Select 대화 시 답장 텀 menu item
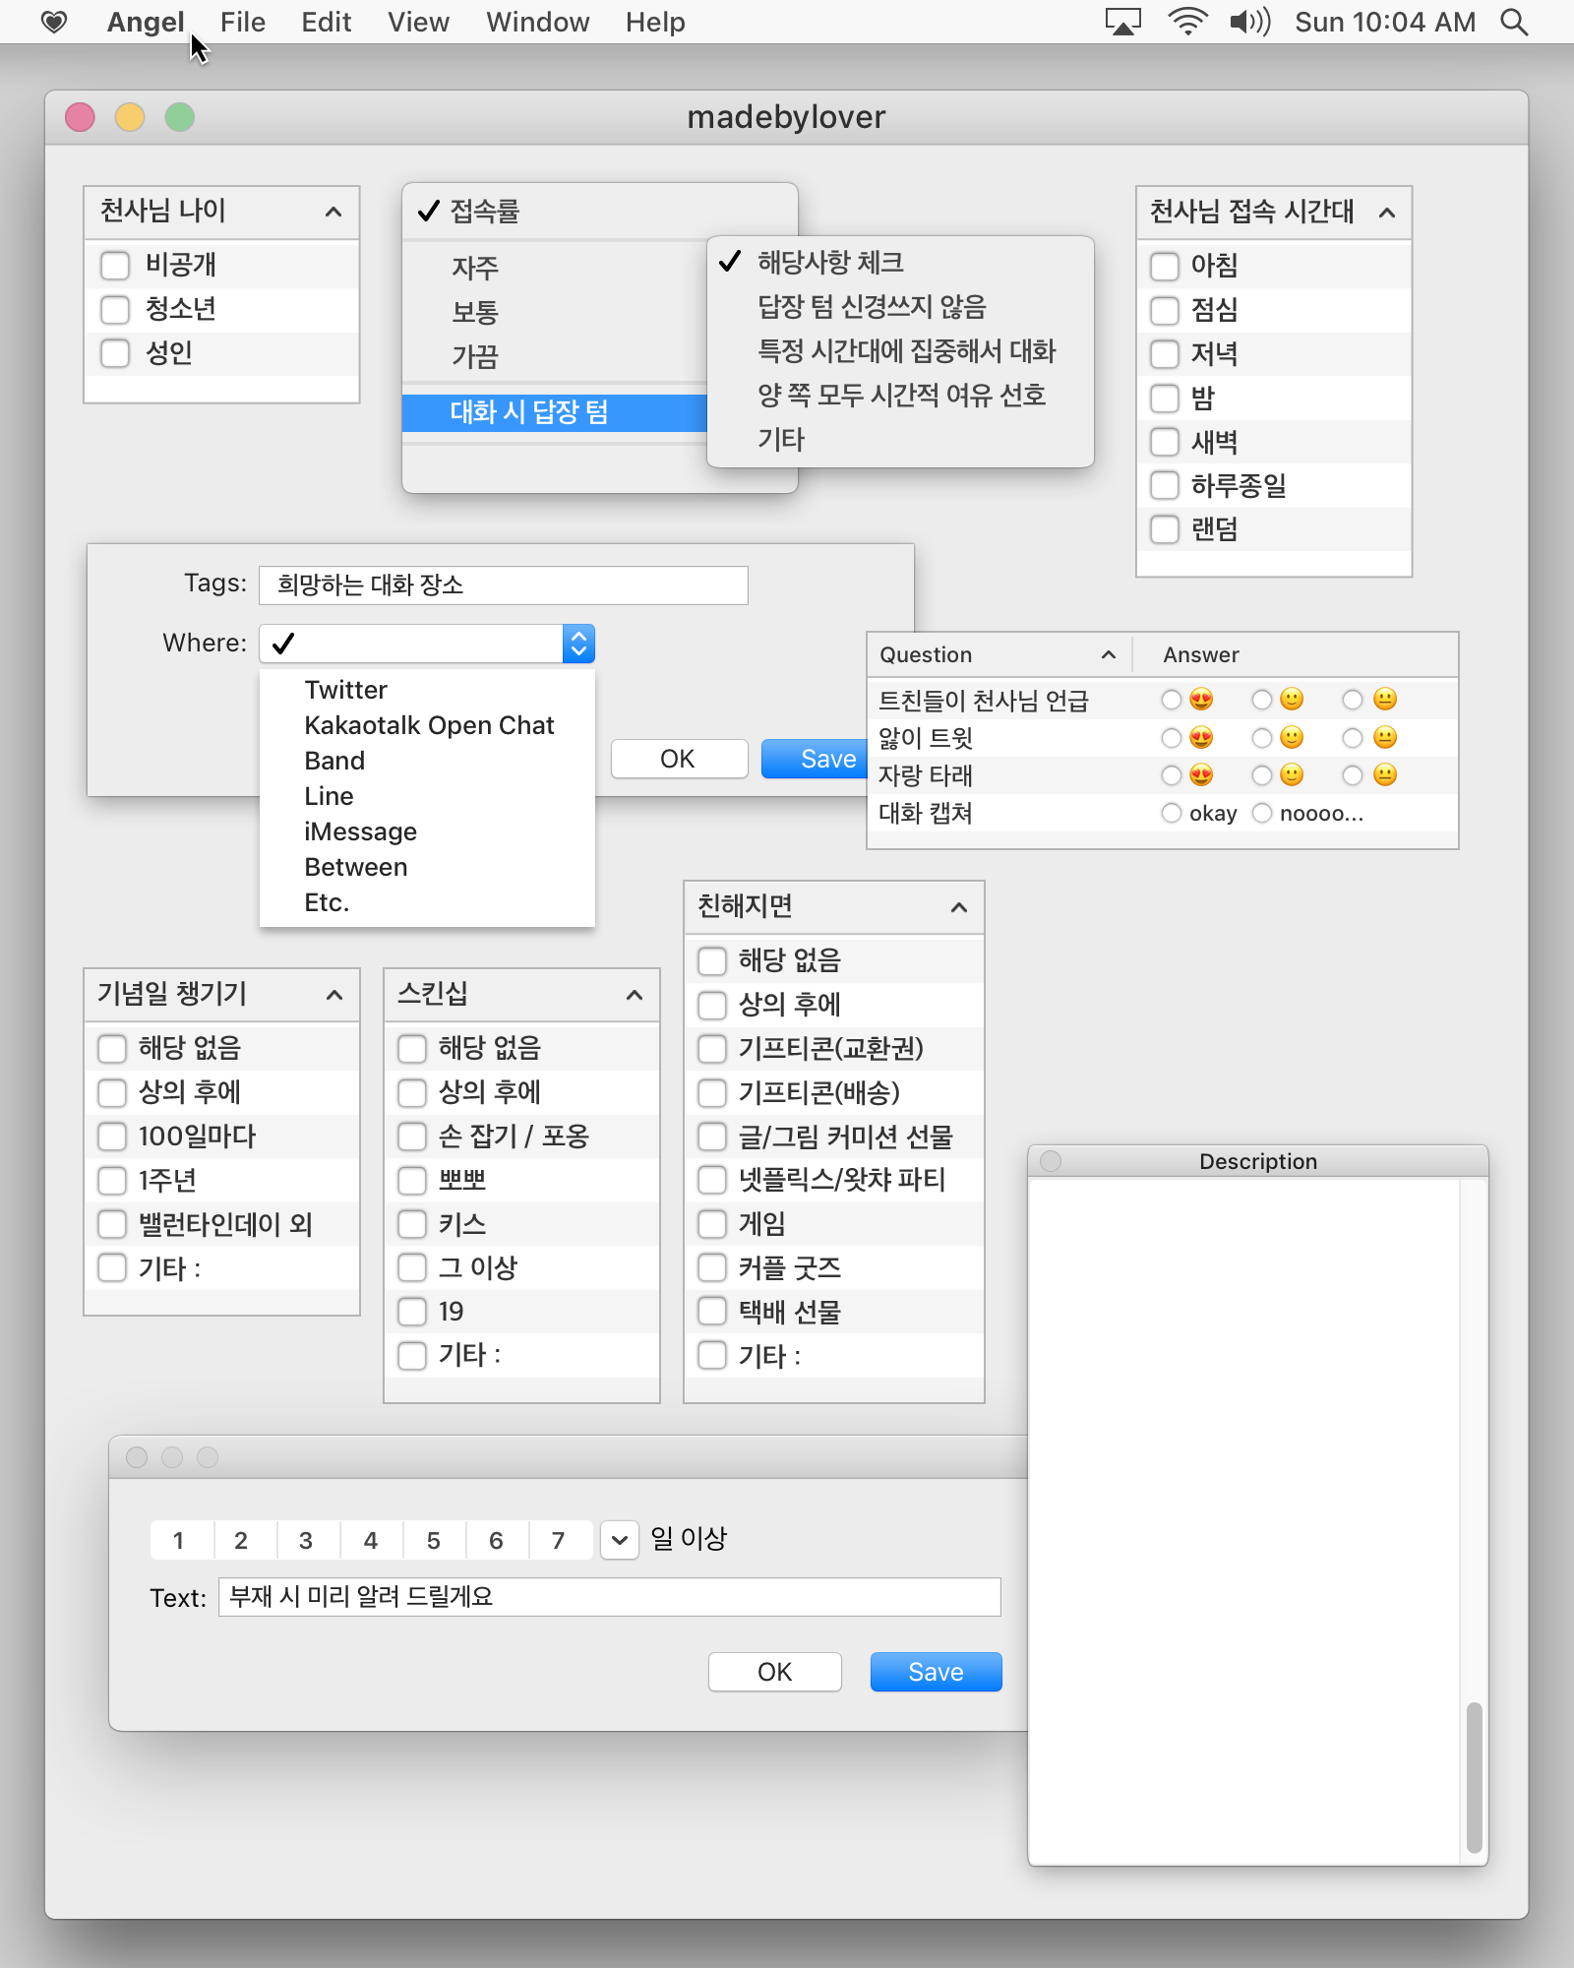Viewport: 1574px width, 1968px height. tap(555, 412)
